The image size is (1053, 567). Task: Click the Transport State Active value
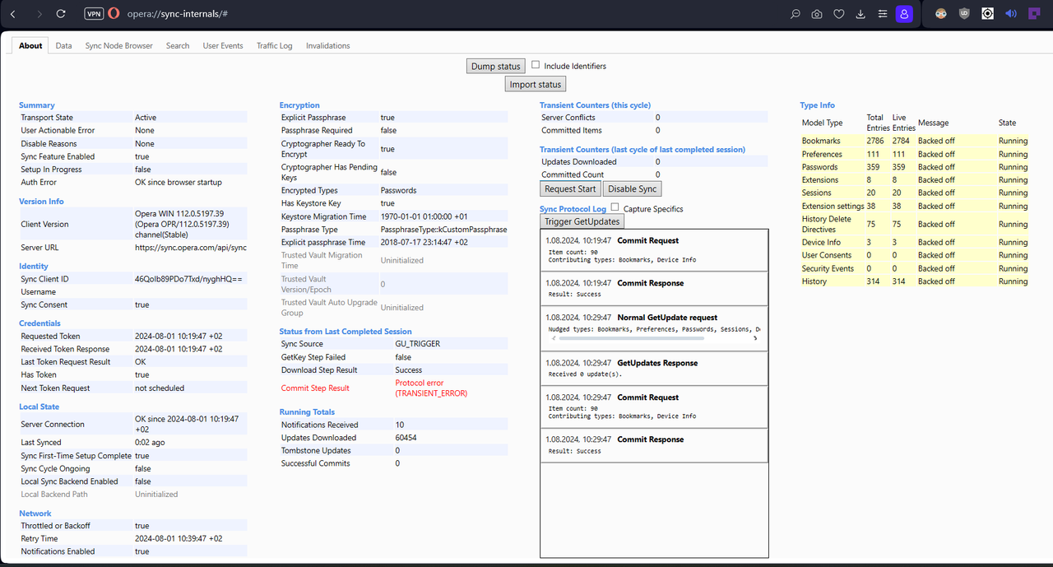pos(146,118)
